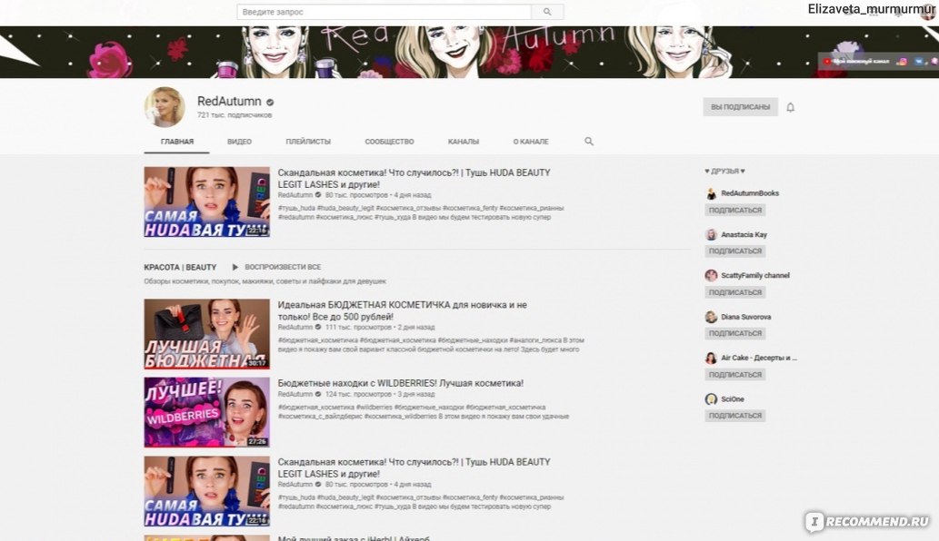Click the notification bell next to subscribed button

click(791, 108)
